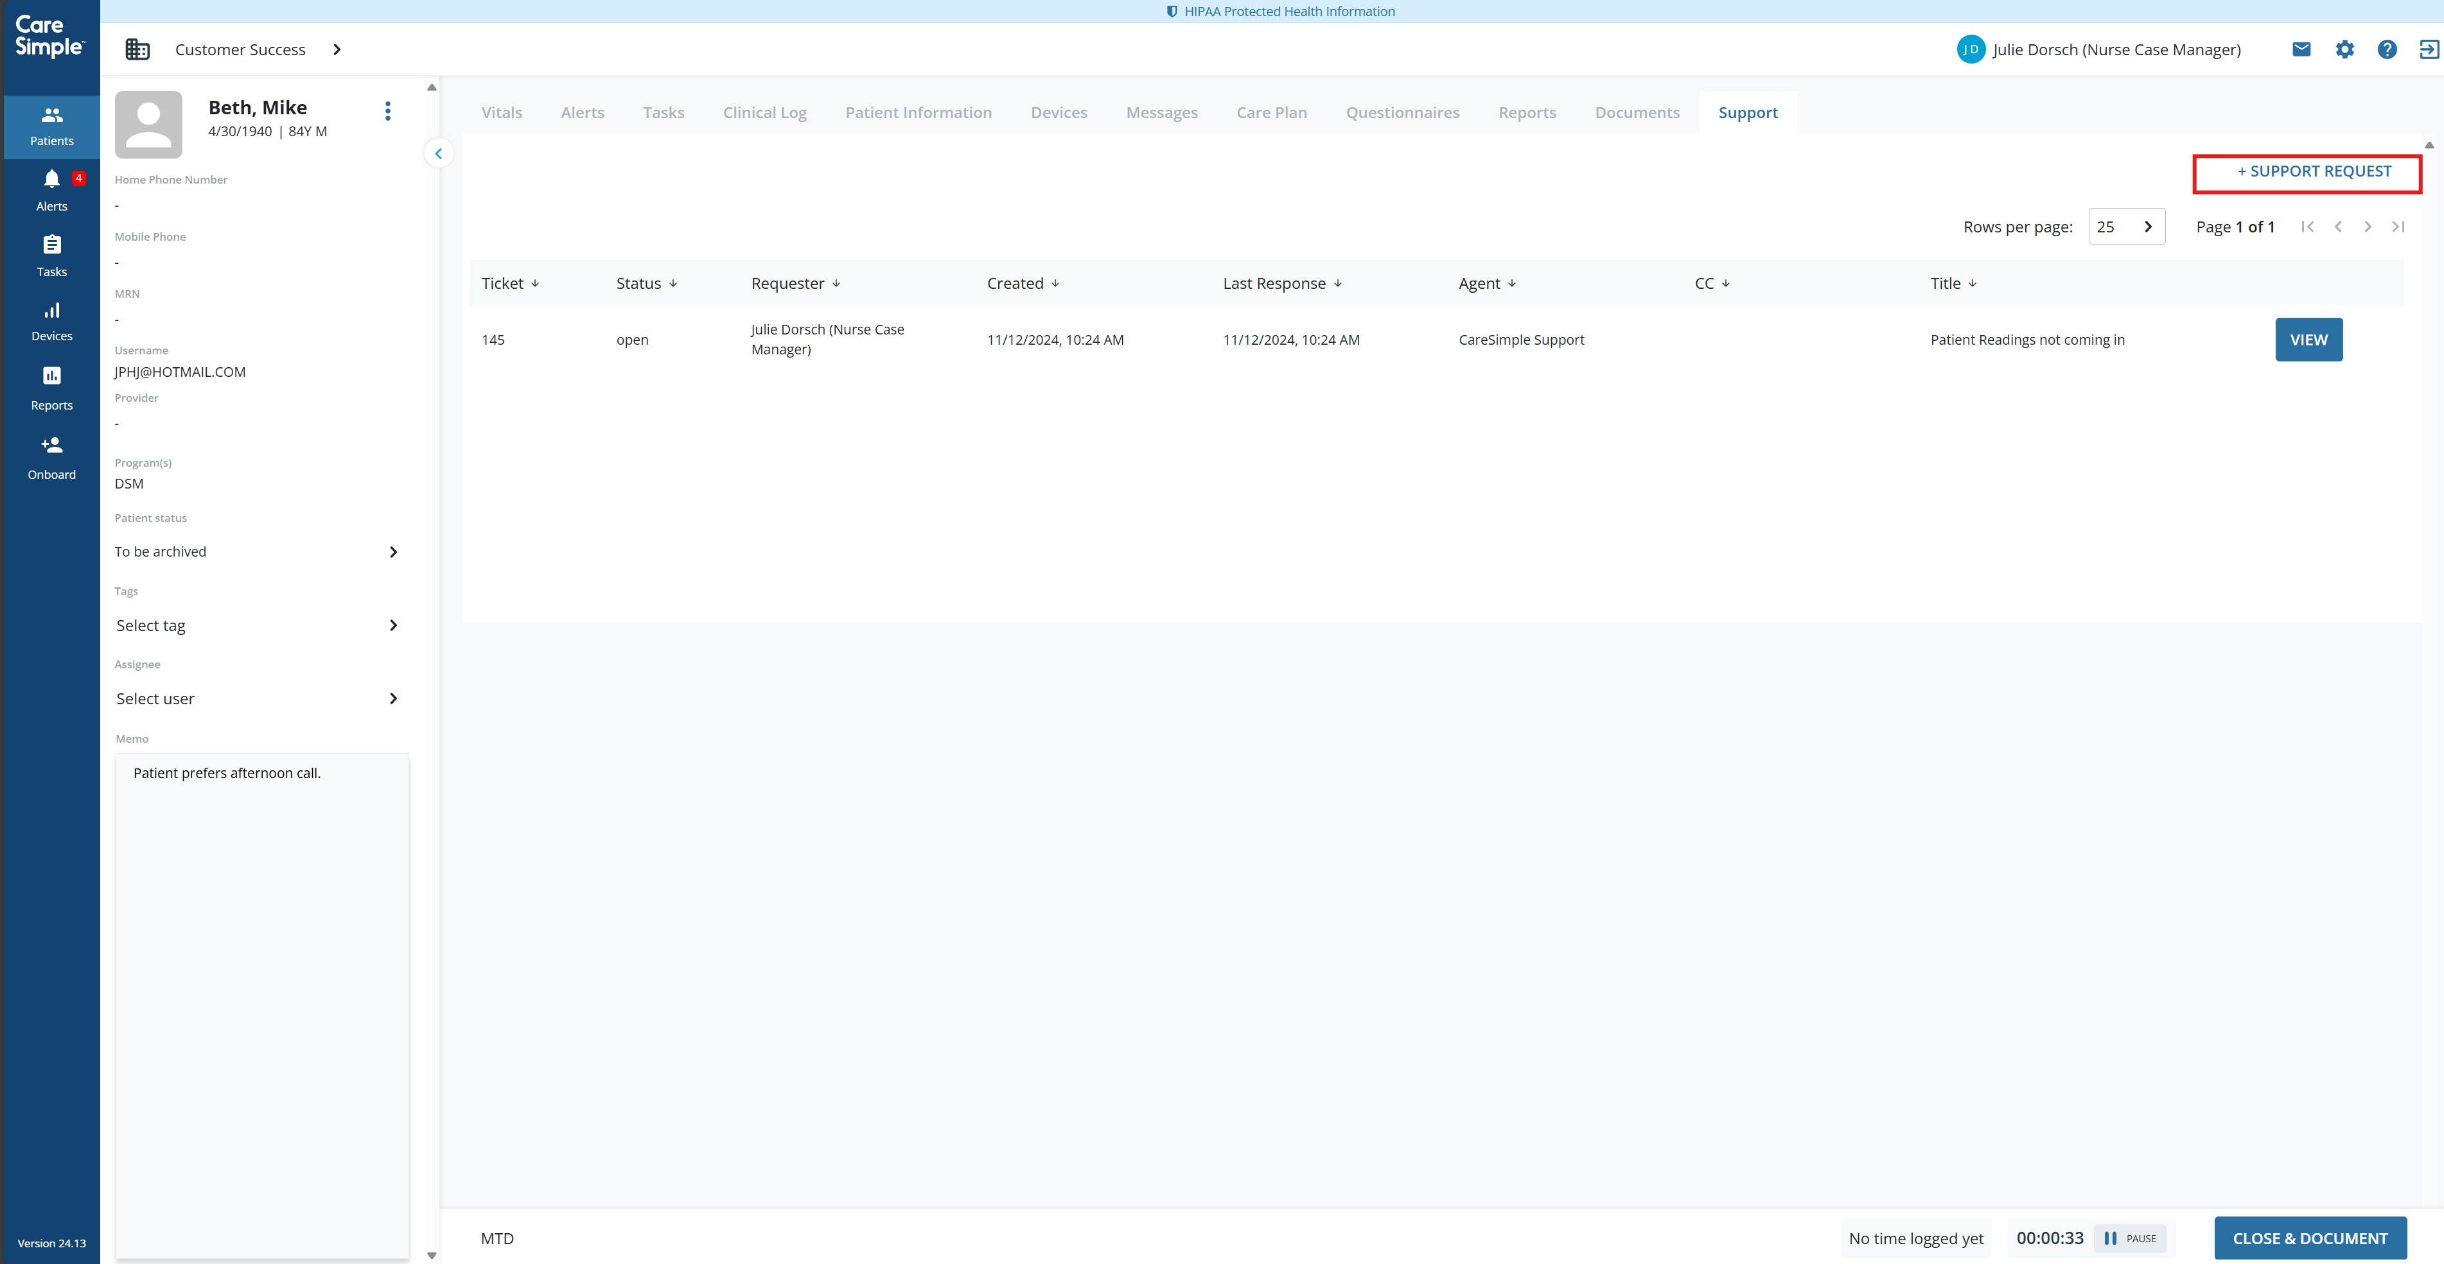The width and height of the screenshot is (2444, 1264).
Task: Switch to the Clinical Log tab
Action: pyautogui.click(x=764, y=113)
